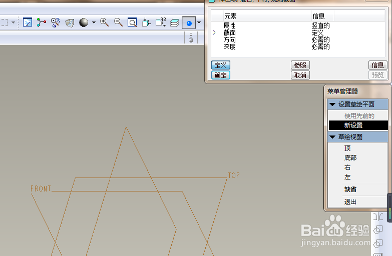Click the 竖直的 attribute value
Screen dimensions: 392x256
coord(321,25)
